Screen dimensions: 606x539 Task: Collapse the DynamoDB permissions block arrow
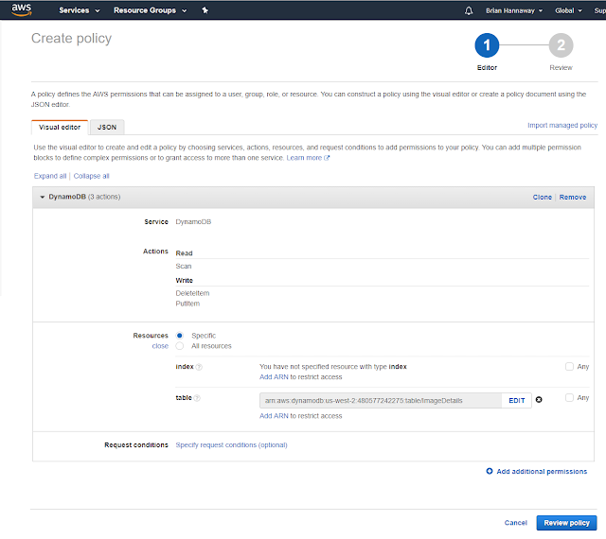[42, 197]
